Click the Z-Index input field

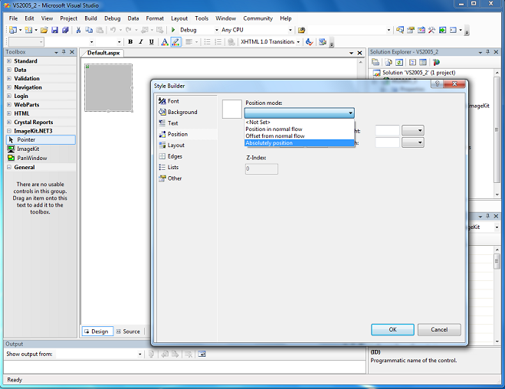(x=261, y=169)
